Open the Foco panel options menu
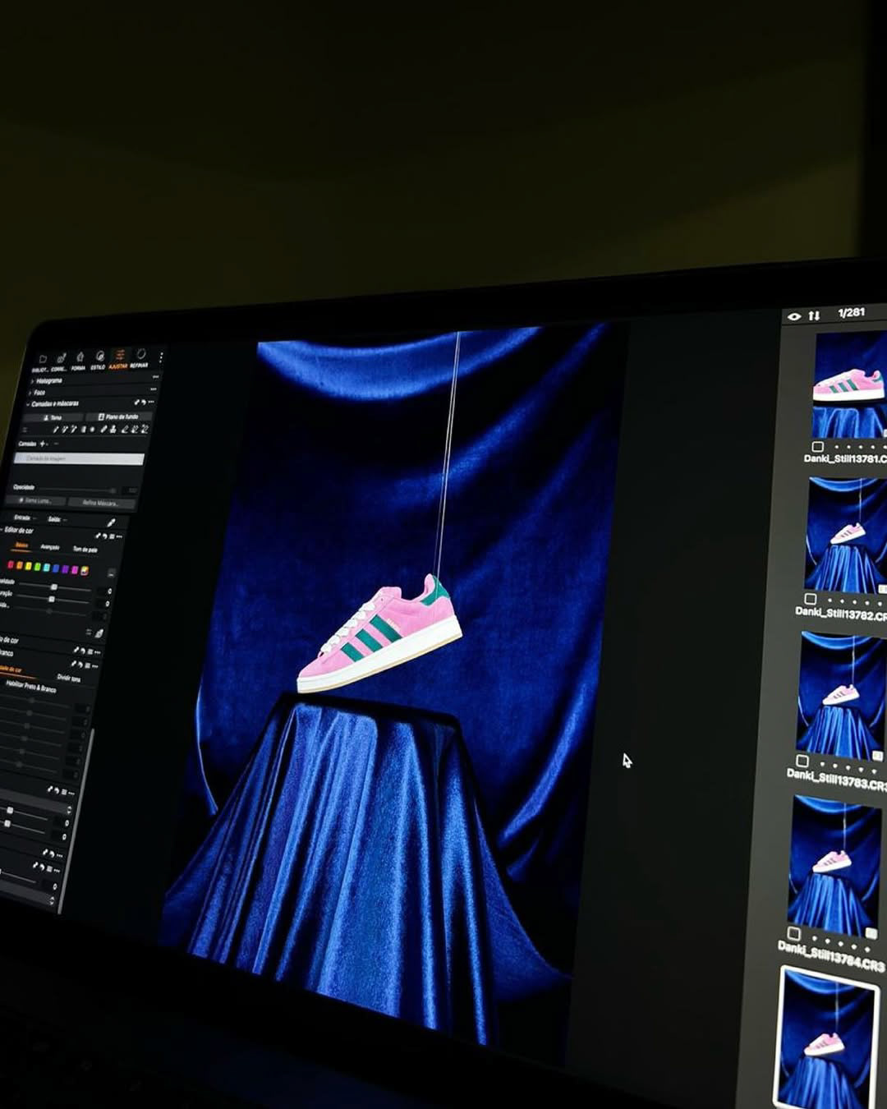The height and width of the screenshot is (1109, 887). [x=154, y=389]
